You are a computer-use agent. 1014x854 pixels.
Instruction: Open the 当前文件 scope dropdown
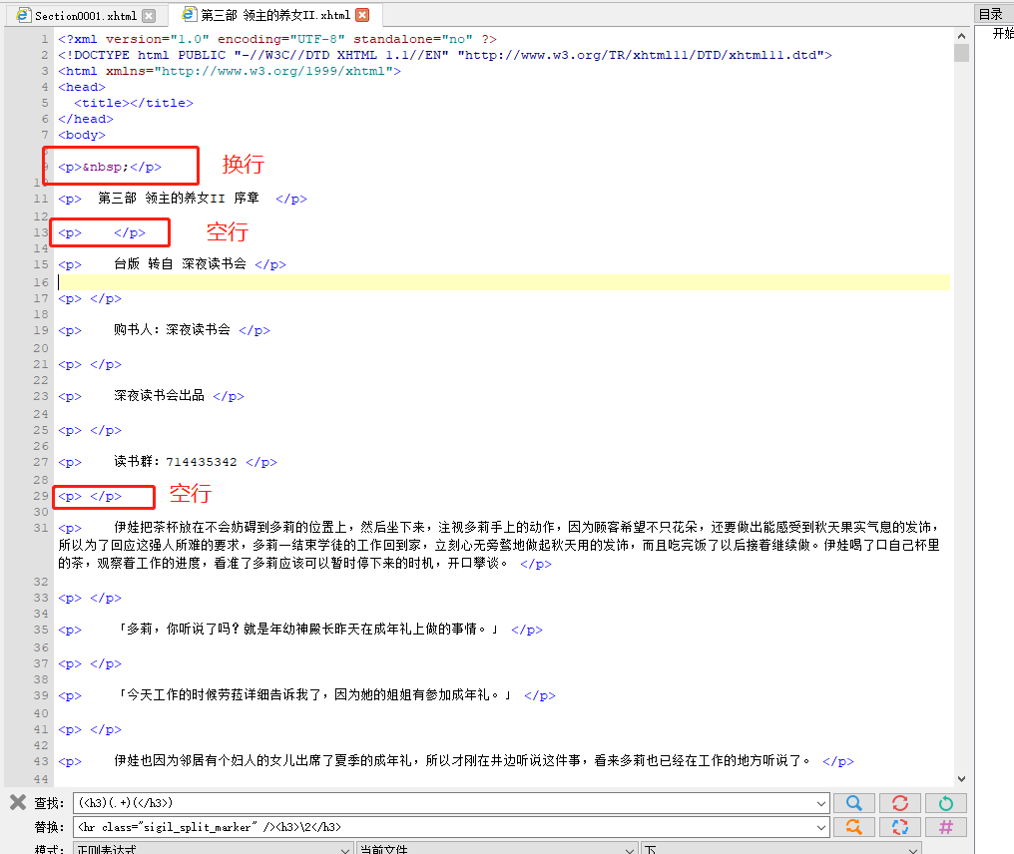pos(497,848)
